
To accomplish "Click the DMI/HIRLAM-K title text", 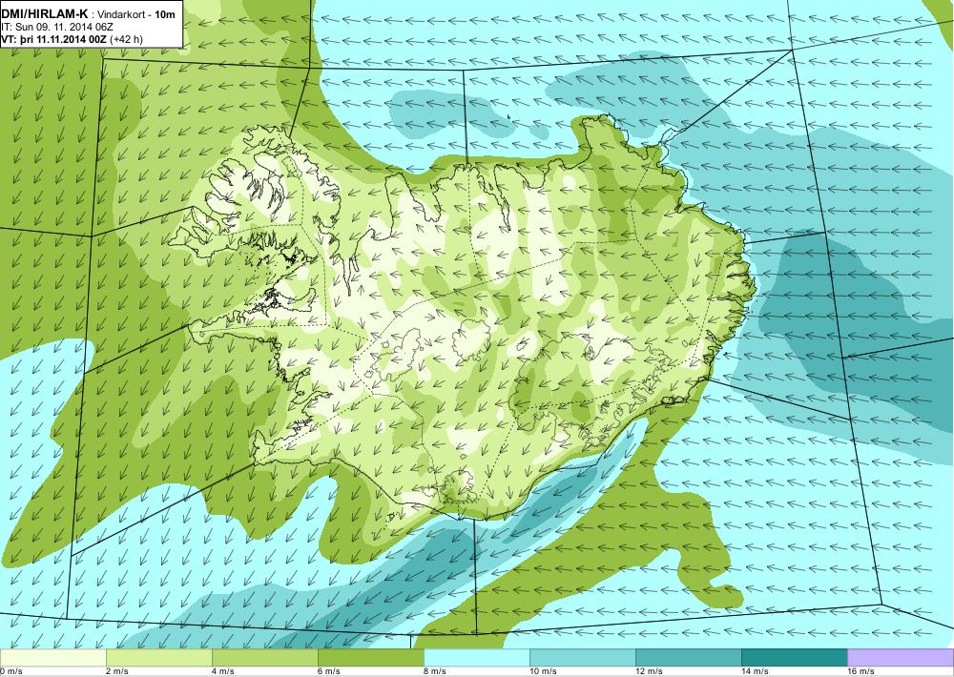I will click(x=45, y=14).
